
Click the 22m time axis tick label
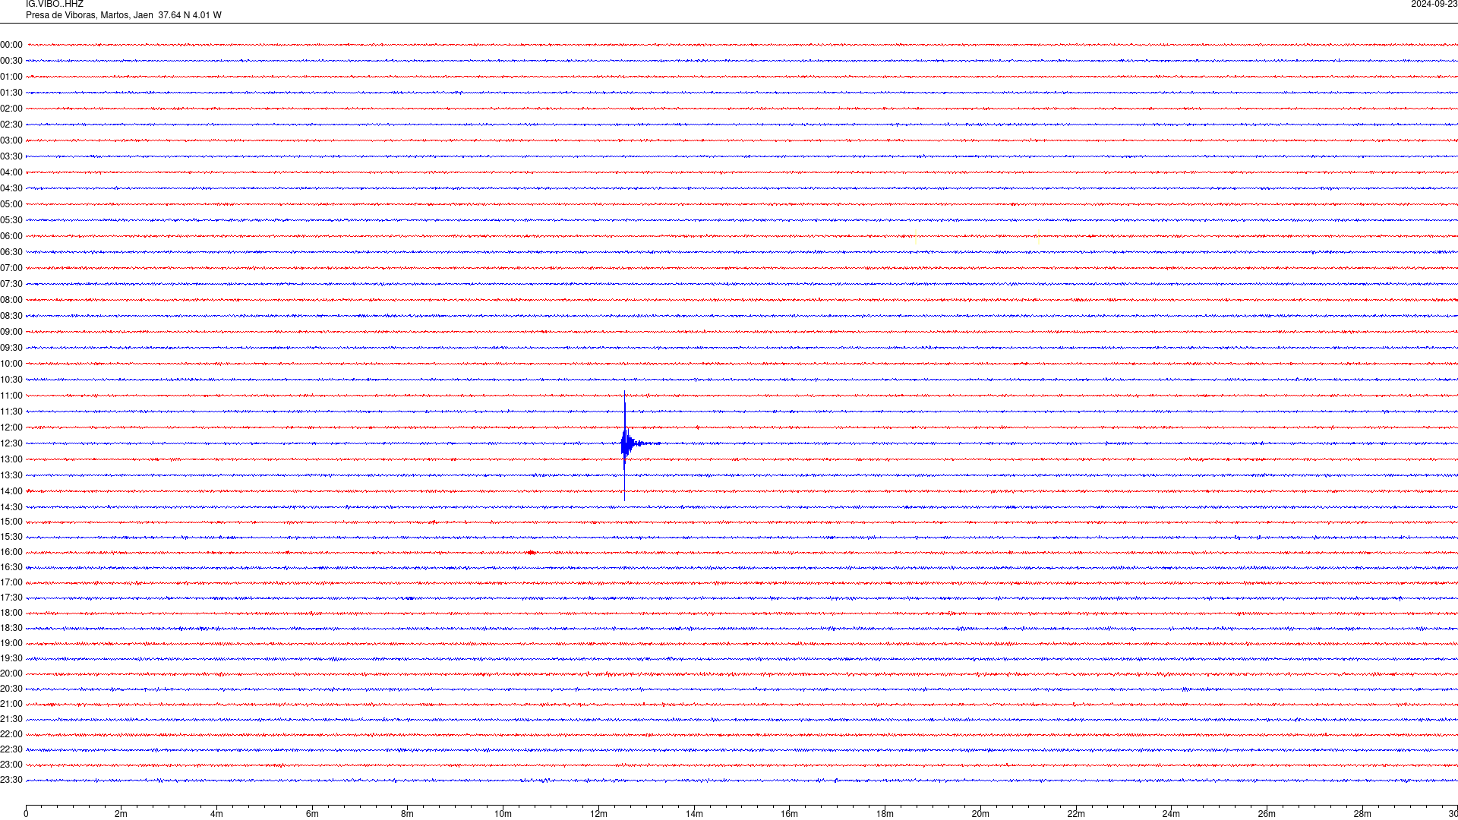[x=1076, y=814]
